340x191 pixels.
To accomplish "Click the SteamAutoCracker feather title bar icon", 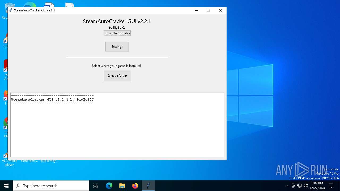I will (11, 10).
